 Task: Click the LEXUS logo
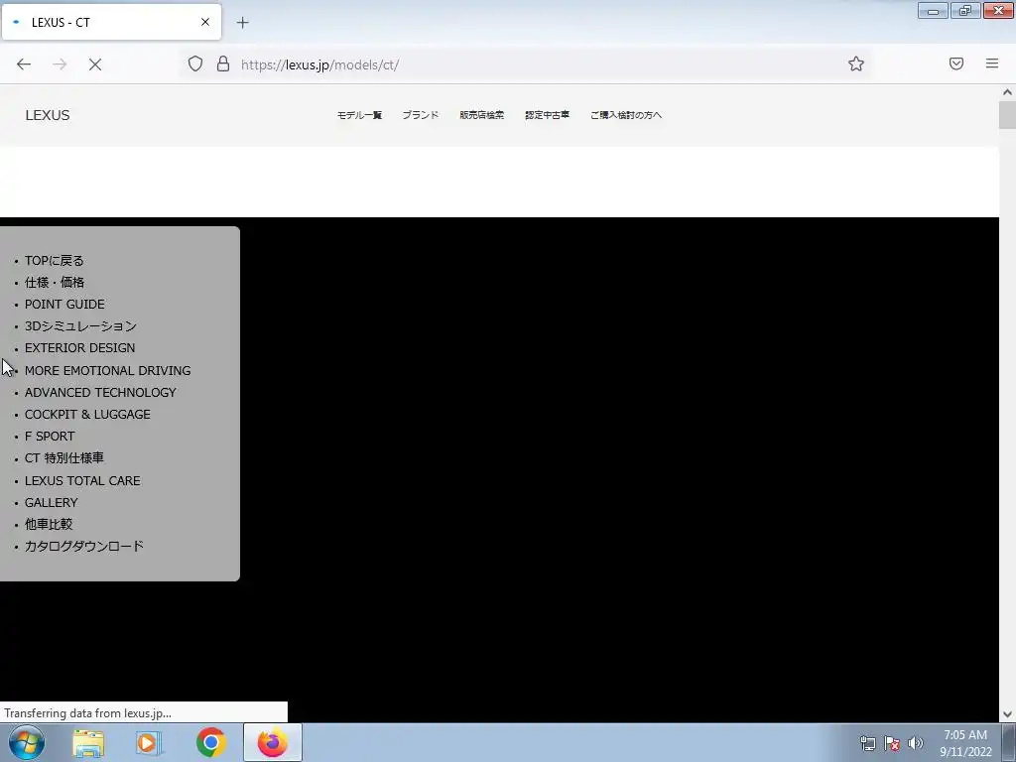[x=48, y=115]
